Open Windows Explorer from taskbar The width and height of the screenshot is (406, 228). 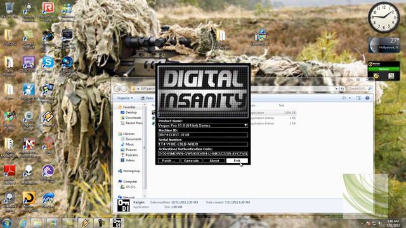click(37, 223)
